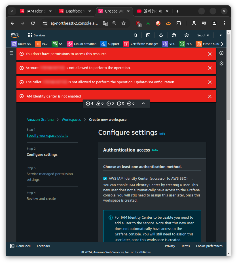
Task: Open the info panel icon on right
Action: 221,53
